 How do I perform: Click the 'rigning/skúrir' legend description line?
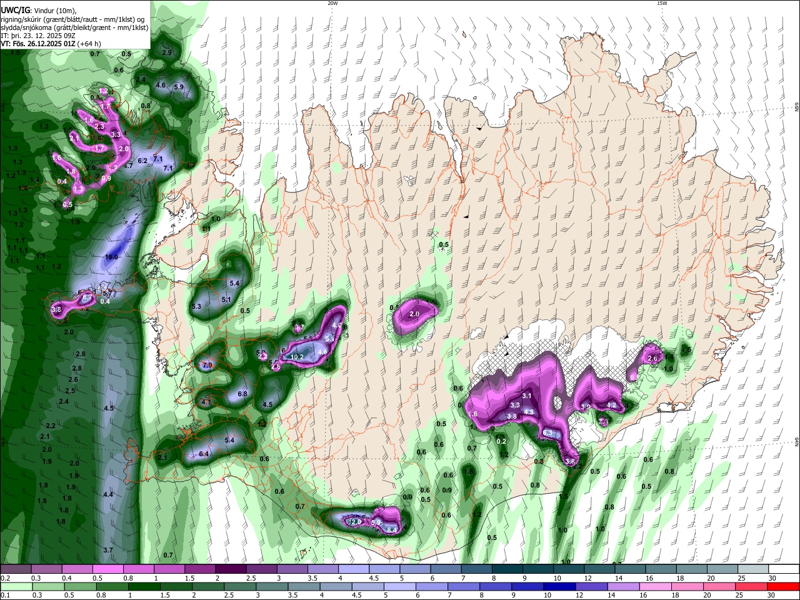coord(72,20)
